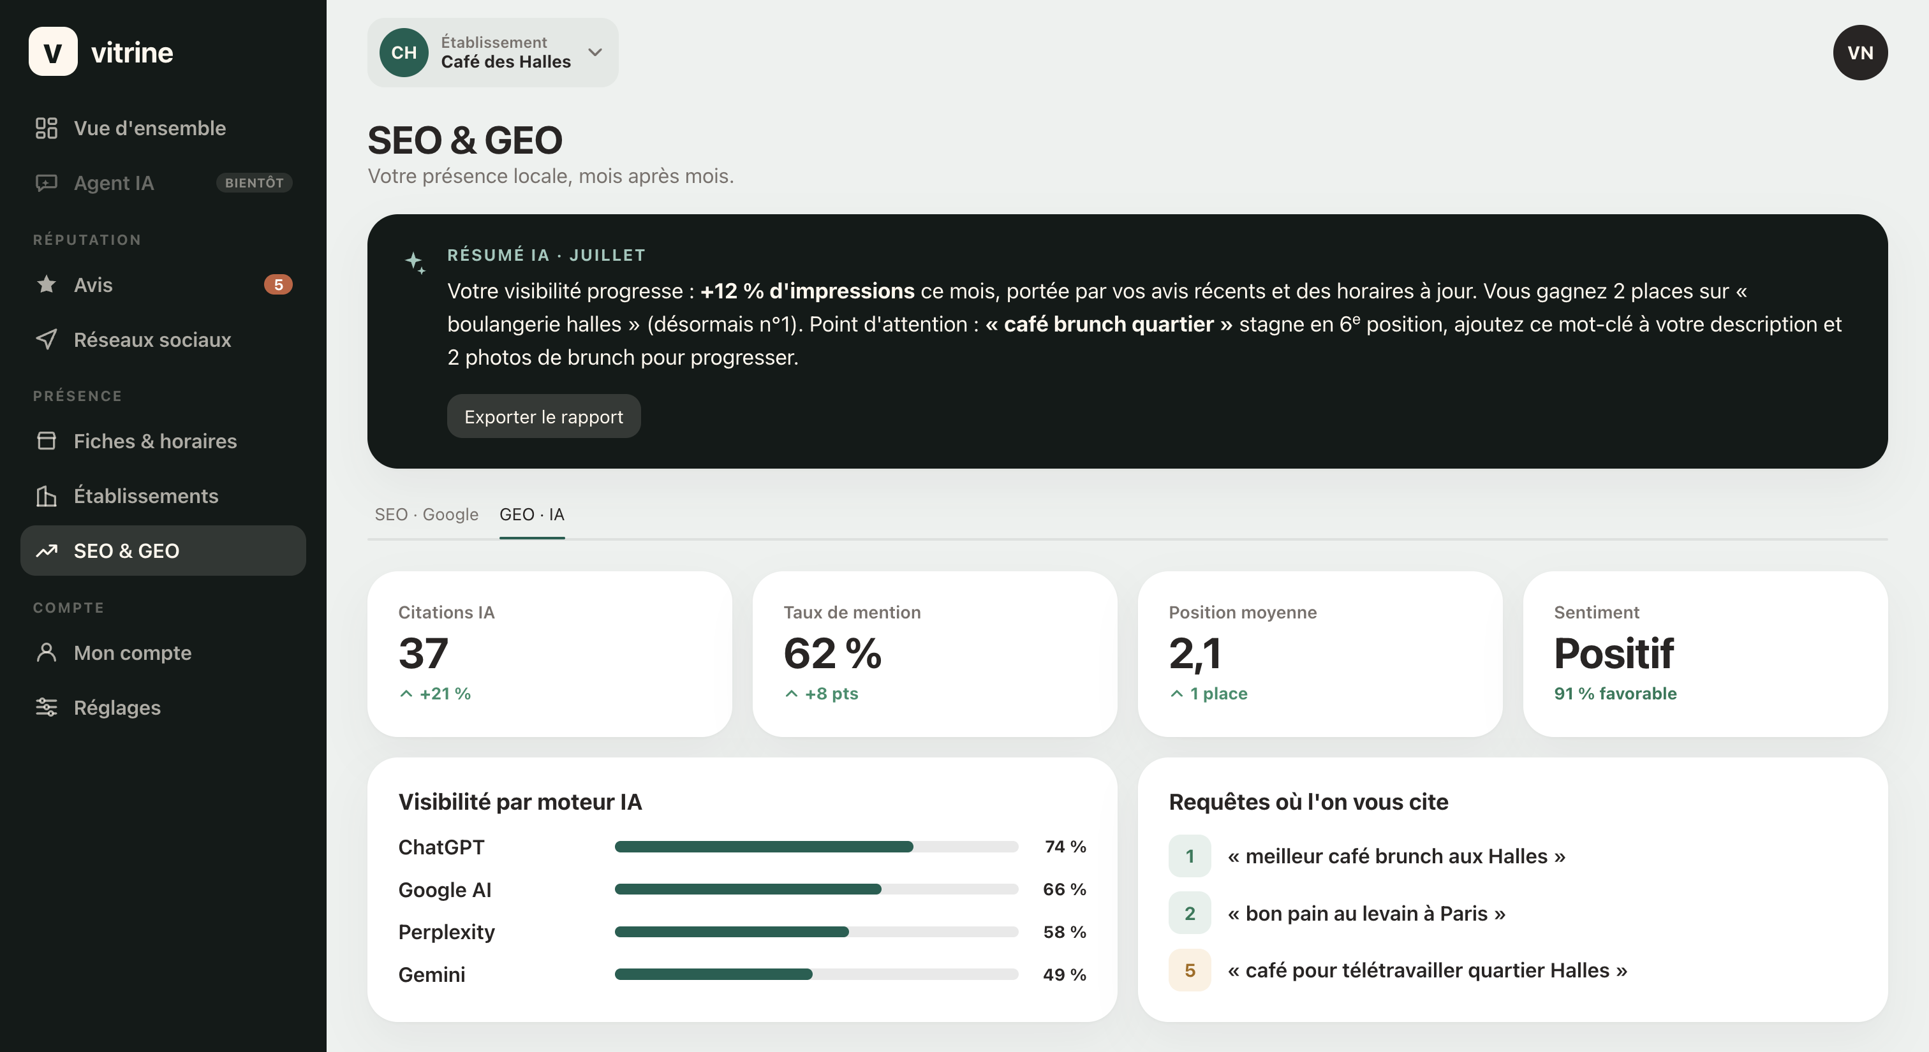Click Exporter le rapport button
Screen dimensions: 1929x1052
pos(543,416)
